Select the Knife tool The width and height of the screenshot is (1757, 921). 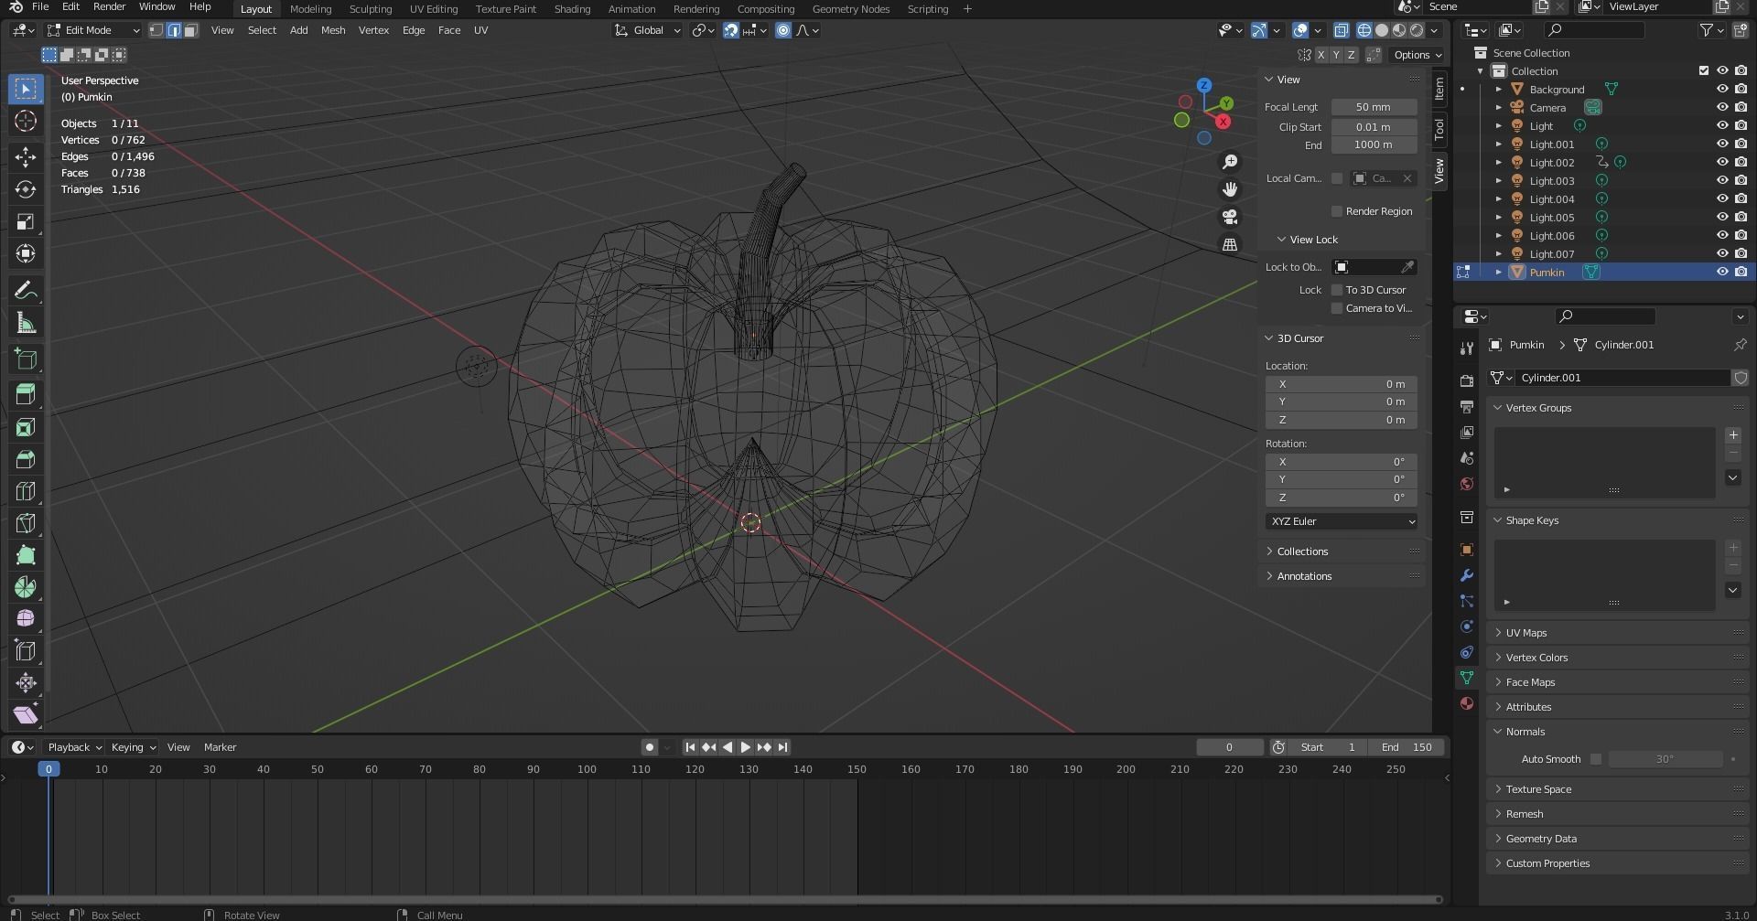click(x=26, y=523)
